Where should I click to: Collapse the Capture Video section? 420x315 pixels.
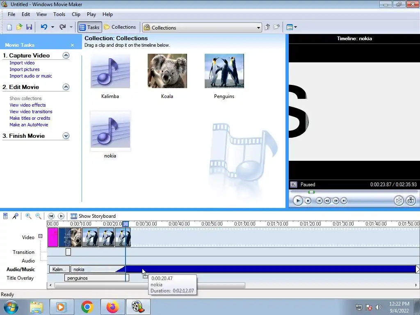point(66,55)
